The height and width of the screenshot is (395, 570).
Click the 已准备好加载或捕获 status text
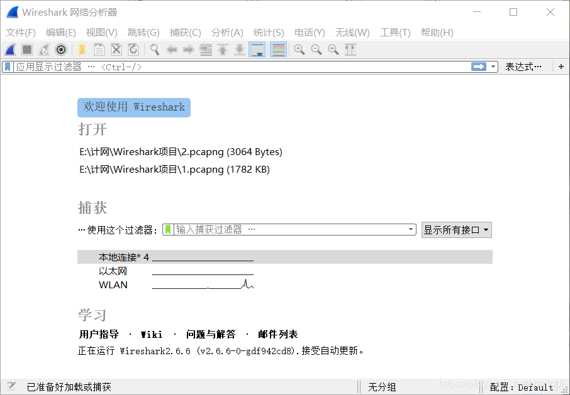69,387
